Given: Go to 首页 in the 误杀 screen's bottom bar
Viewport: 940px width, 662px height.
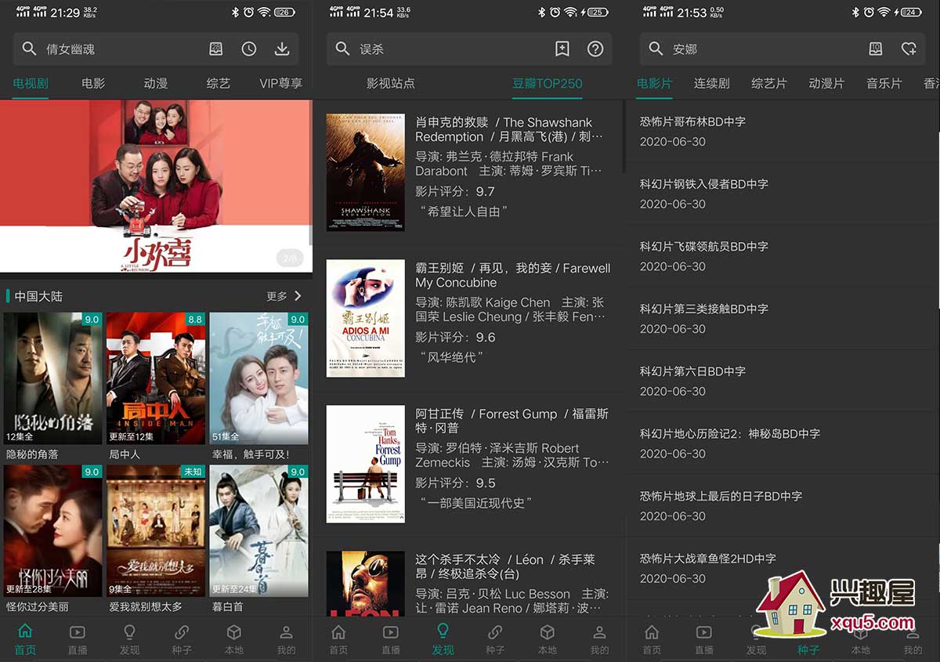Looking at the screenshot, I should 338,639.
